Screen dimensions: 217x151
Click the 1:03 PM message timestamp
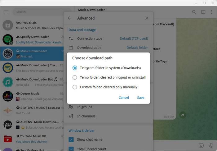pyautogui.click(x=169, y=117)
